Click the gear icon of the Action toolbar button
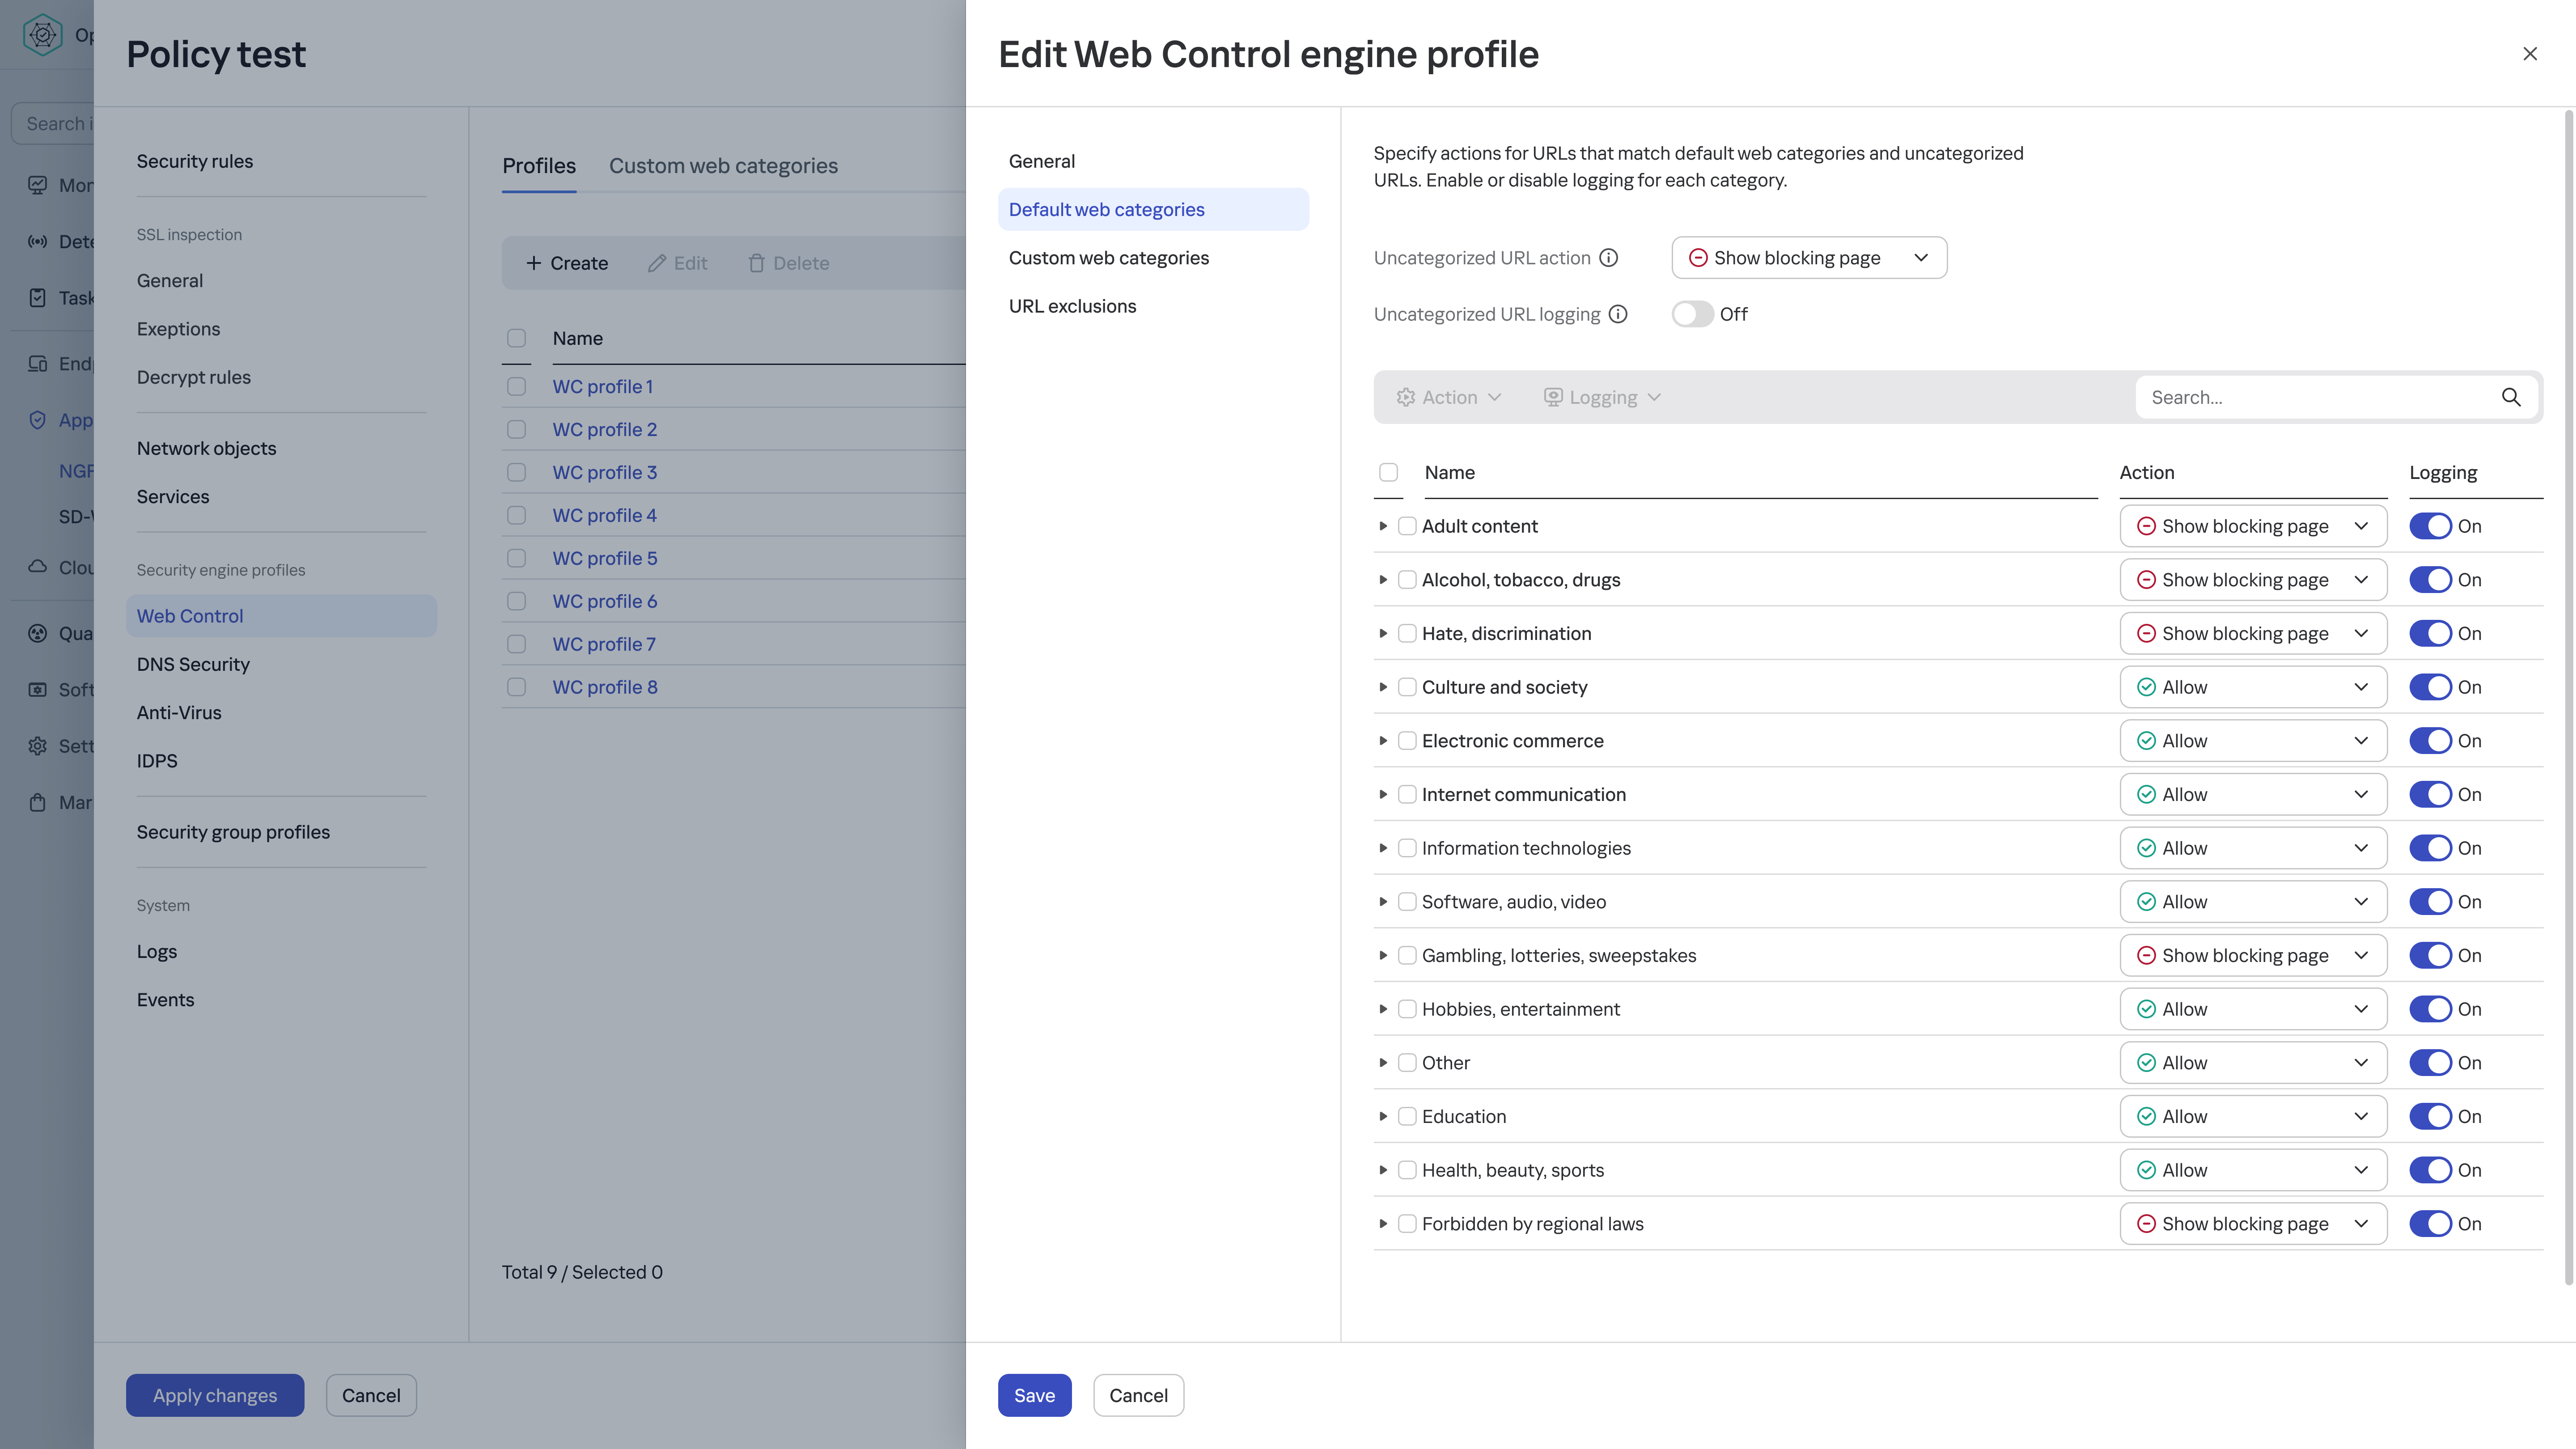Image resolution: width=2576 pixels, height=1449 pixels. coord(1405,397)
